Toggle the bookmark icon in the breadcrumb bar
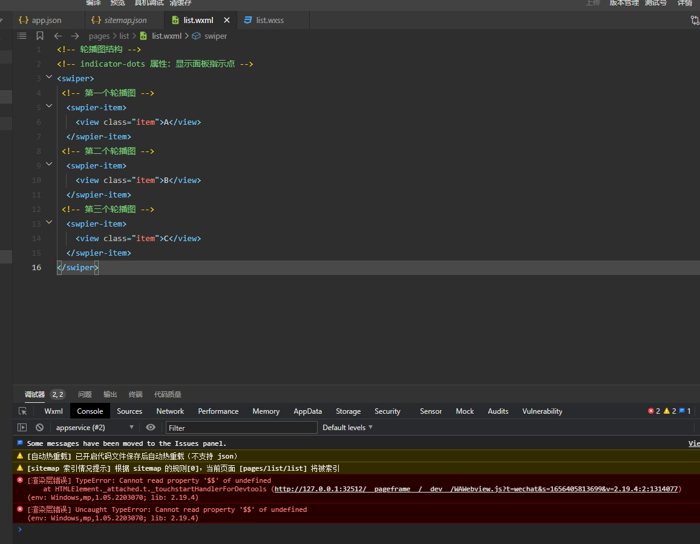 pos(40,36)
